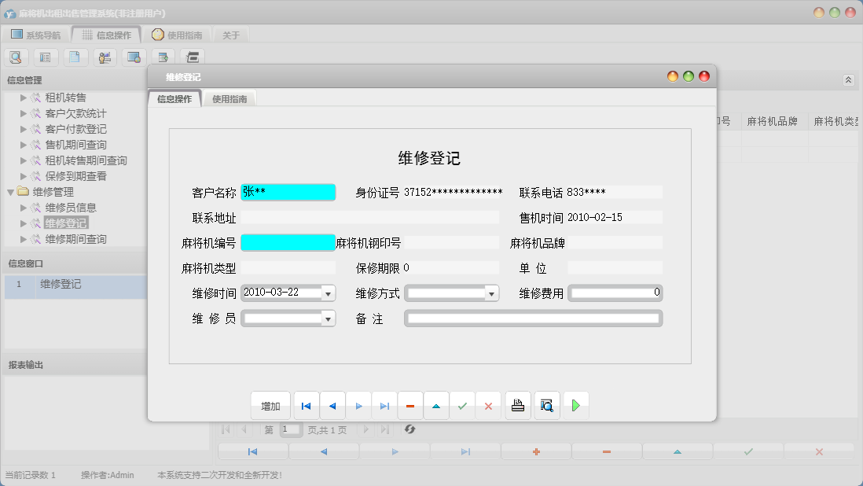Click the monitor with globe toolbar icon
The width and height of the screenshot is (863, 486).
134,57
